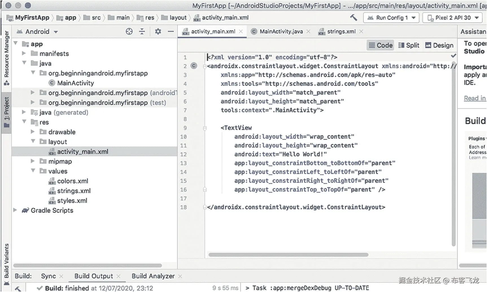Open Project panel settings gear
The image size is (487, 292).
tap(158, 31)
